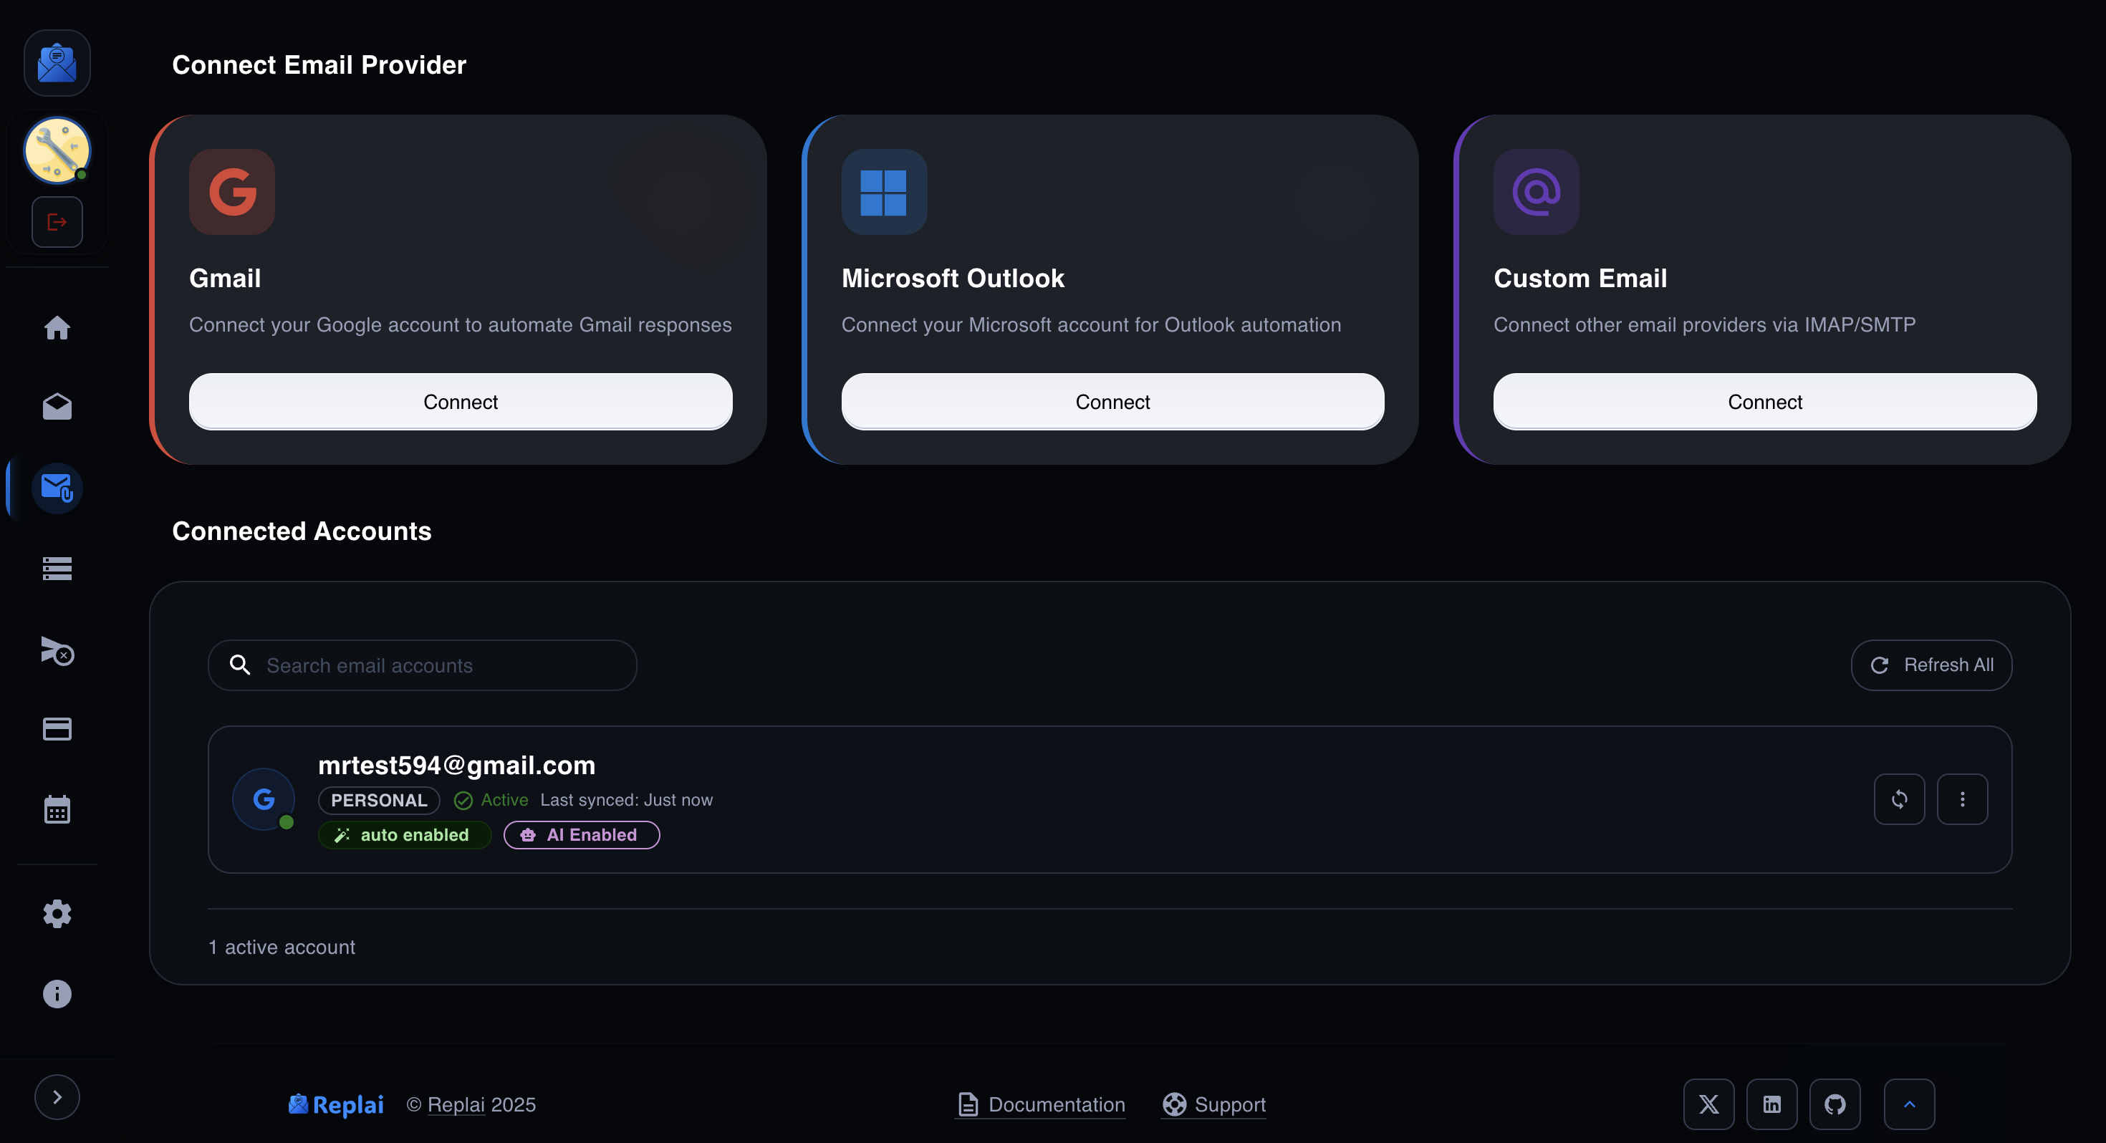Click the mrtest594 Google account avatar
2106x1143 pixels.
coord(264,799)
